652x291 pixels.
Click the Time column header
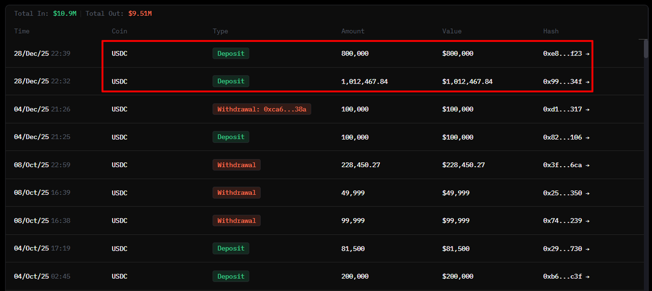tap(22, 31)
